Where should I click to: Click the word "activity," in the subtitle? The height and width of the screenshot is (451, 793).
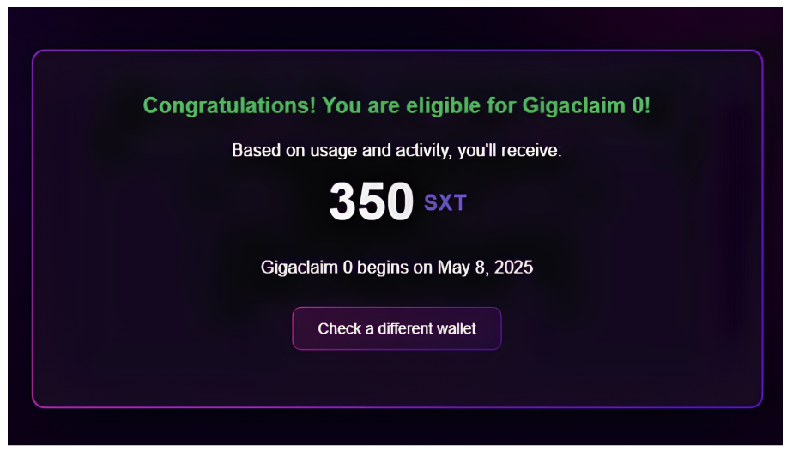pos(424,151)
